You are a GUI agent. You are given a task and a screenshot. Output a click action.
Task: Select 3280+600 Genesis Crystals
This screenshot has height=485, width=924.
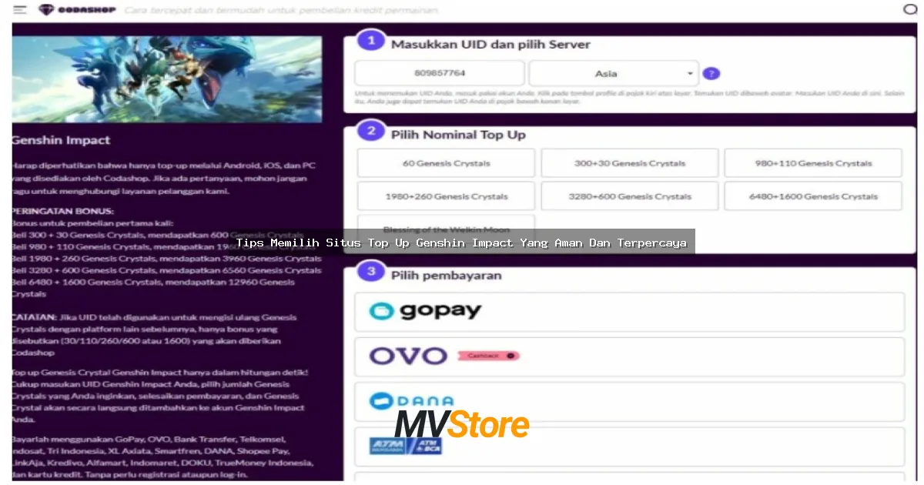point(629,196)
